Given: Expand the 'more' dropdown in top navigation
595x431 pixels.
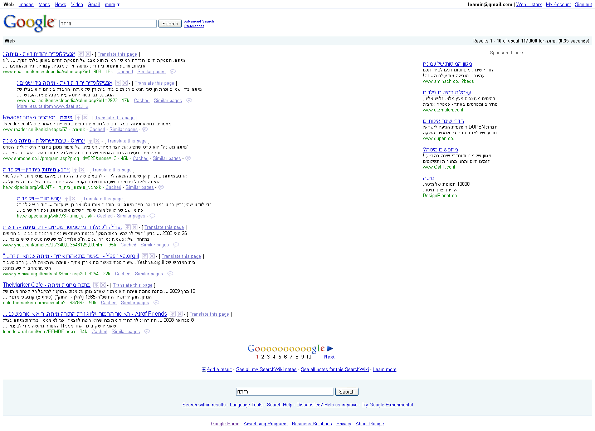Looking at the screenshot, I should tap(112, 5).
